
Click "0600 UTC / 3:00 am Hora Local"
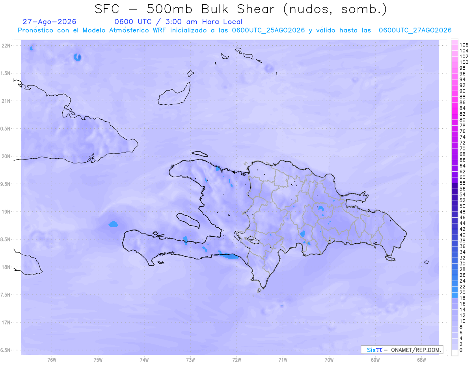click(178, 22)
